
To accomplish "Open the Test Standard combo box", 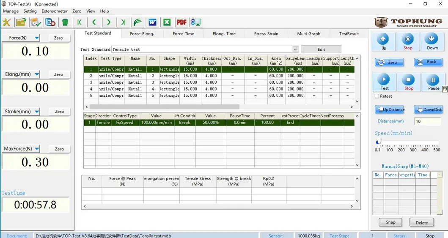I will coord(295,49).
